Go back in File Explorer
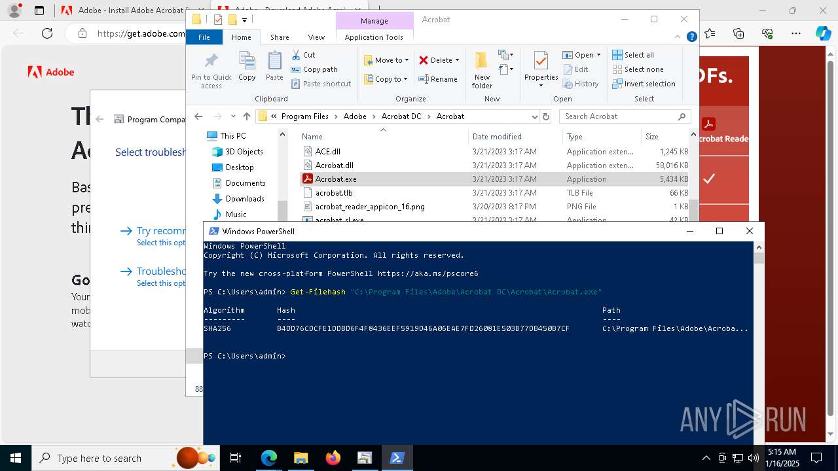The width and height of the screenshot is (838, 471). [x=198, y=116]
